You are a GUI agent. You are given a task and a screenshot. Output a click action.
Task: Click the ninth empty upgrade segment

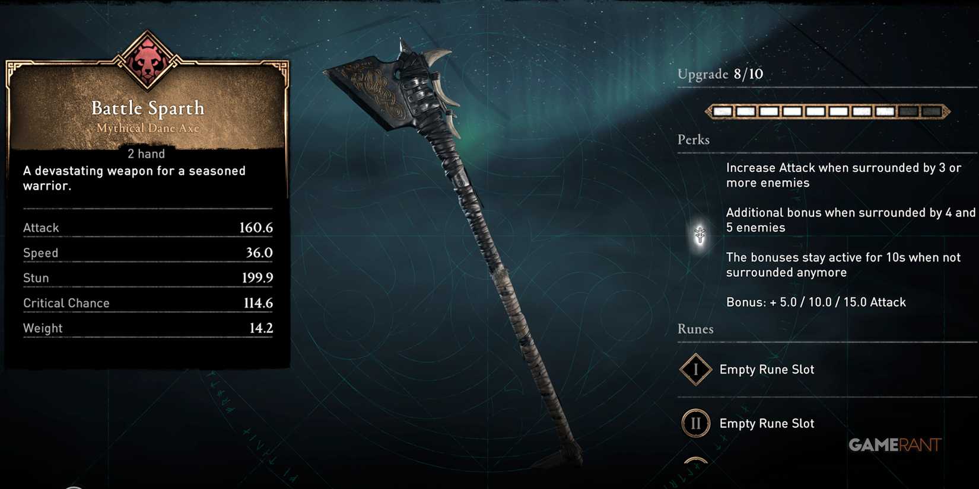908,111
